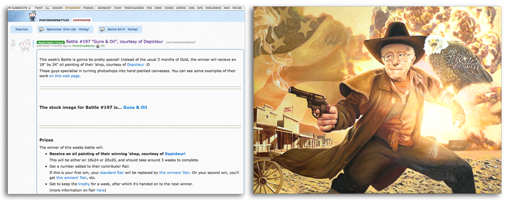This screenshot has height=207, width=511.
Task: Open ASKREDDIT subreddit link
Action: [104, 7]
